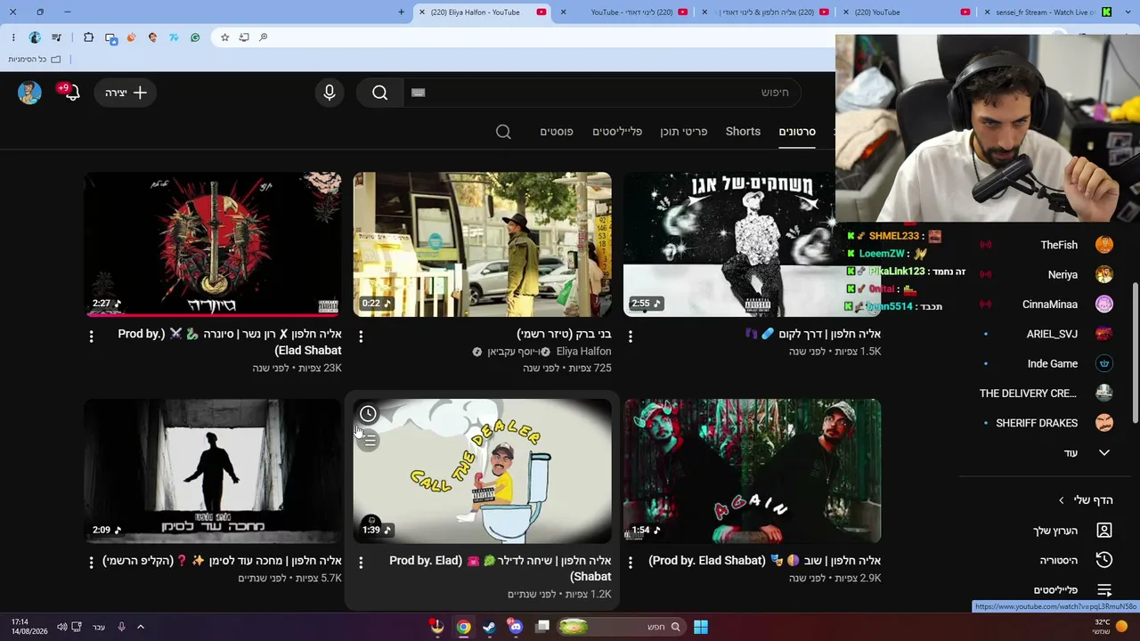Add Call The Dealer video to Watch Later
This screenshot has height=641, width=1140.
tap(368, 414)
